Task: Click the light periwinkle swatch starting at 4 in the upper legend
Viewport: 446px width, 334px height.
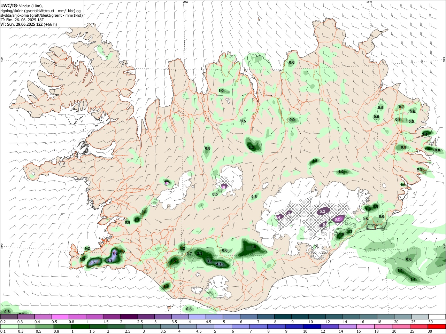Action: click(x=197, y=317)
